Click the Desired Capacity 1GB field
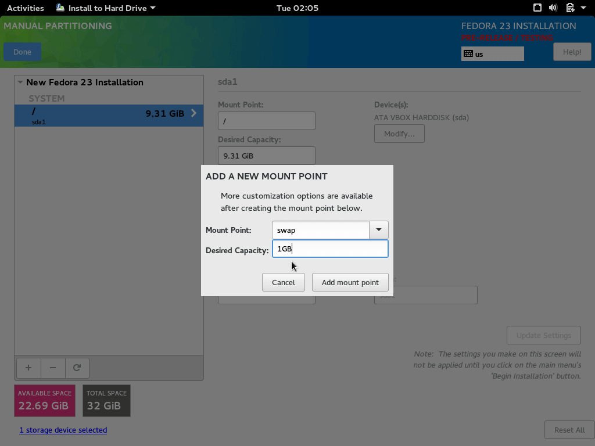The height and width of the screenshot is (446, 595). [x=330, y=249]
